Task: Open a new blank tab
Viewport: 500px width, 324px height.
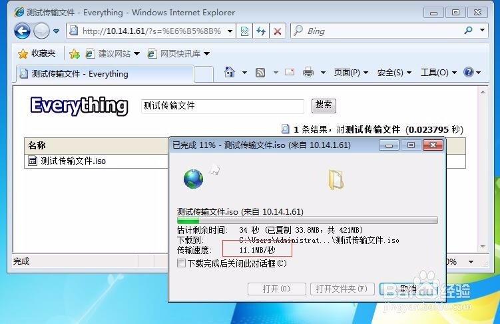Action: point(204,75)
